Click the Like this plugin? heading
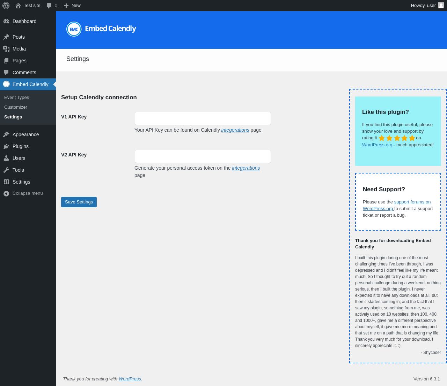 click(386, 112)
